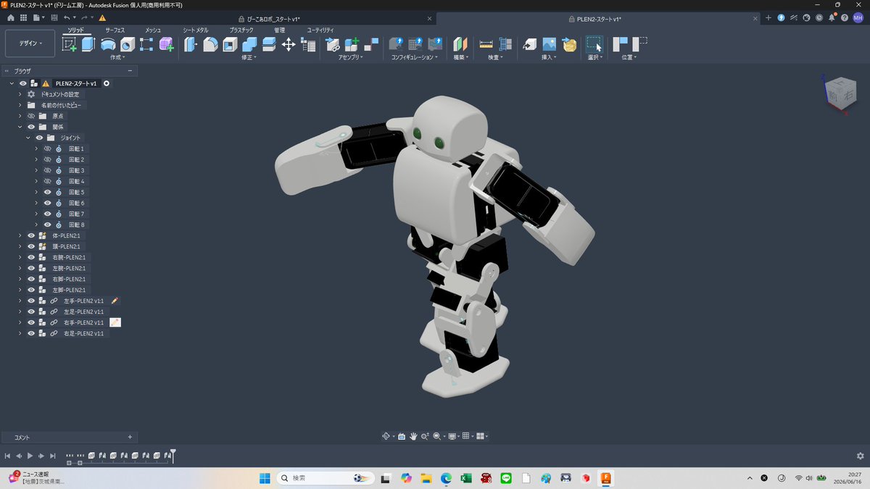The image size is (870, 489).
Task: Select the 左足-PLEN2 v1:1 tree item
Action: [x=83, y=312]
